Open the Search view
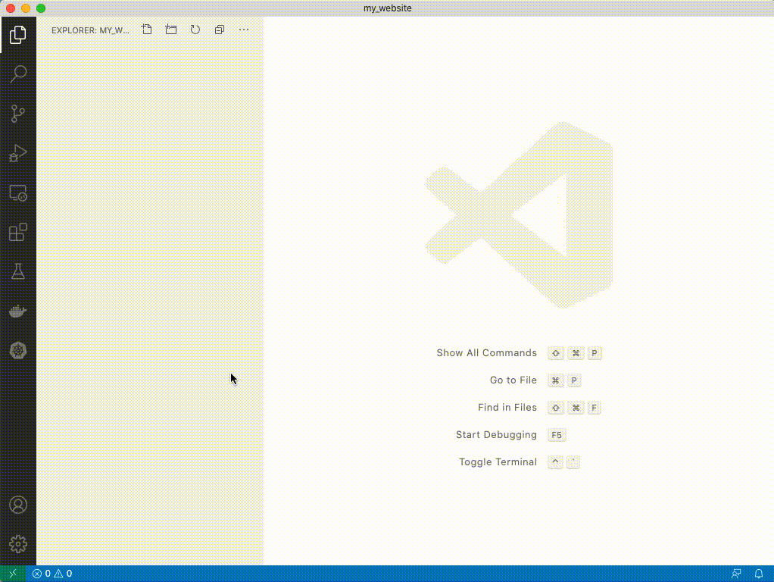Image resolution: width=774 pixels, height=582 pixels. point(17,74)
